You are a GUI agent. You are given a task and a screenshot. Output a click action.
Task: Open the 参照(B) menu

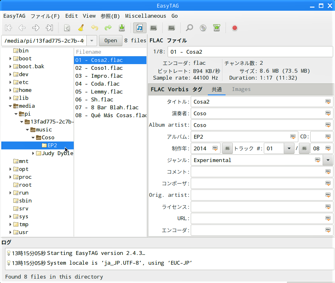[x=110, y=16]
